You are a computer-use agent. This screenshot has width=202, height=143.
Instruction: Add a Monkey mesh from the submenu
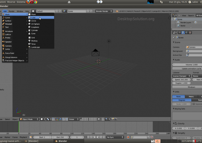click(x=34, y=41)
